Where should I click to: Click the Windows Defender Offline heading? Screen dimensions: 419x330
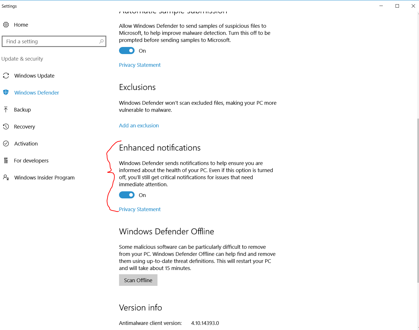tap(167, 232)
